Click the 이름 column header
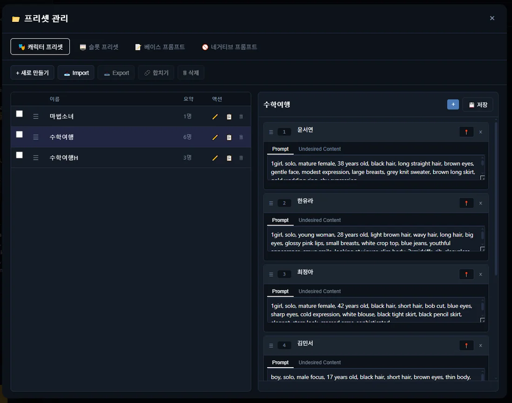 pyautogui.click(x=54, y=99)
